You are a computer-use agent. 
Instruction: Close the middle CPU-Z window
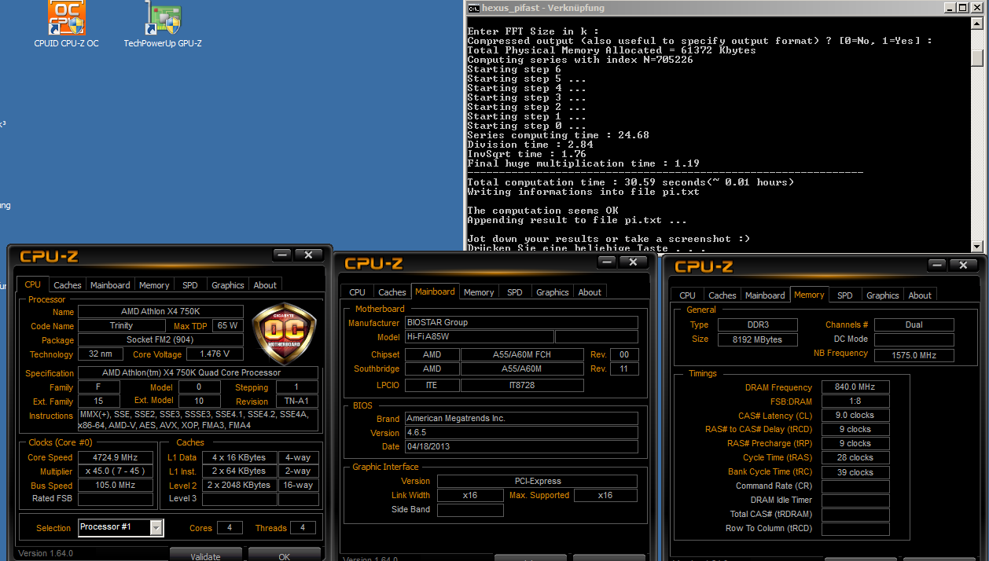click(x=634, y=262)
